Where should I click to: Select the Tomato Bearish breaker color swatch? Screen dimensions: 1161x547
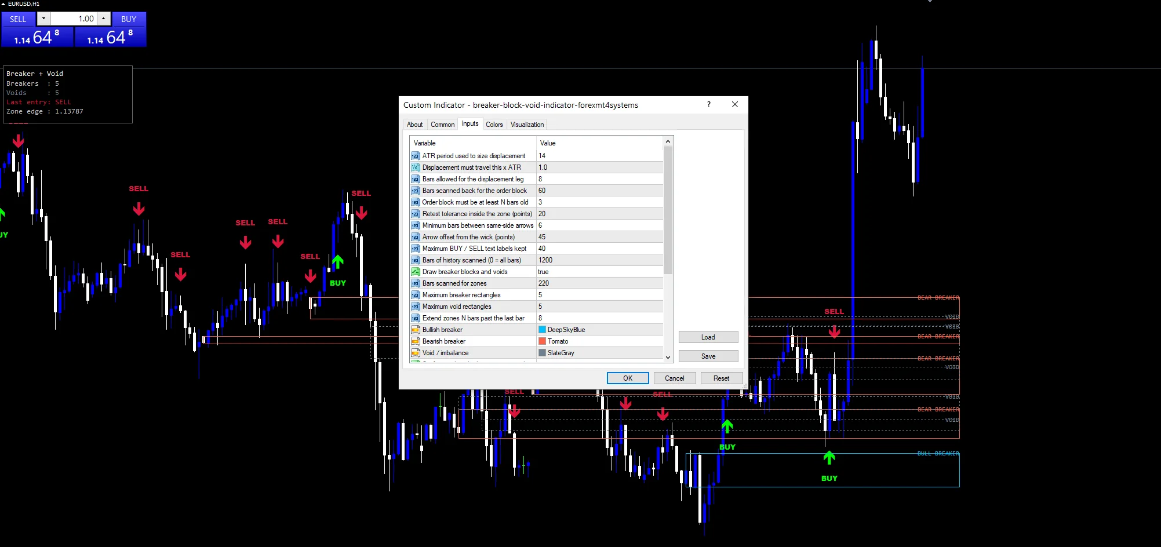[x=543, y=341]
